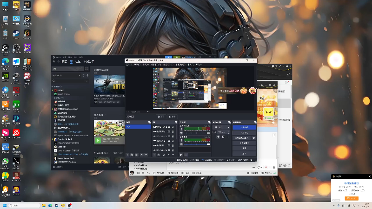
Task: Mute the mixer channel with grey volume slider
Action: point(181,133)
